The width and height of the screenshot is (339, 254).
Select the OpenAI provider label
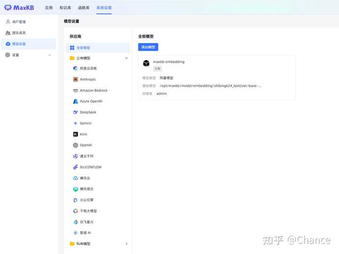click(86, 145)
